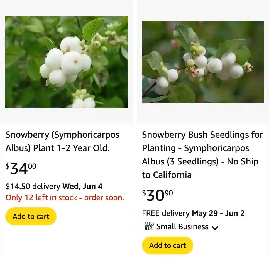Collapse the Small Business dropdown arrow

[215, 228]
